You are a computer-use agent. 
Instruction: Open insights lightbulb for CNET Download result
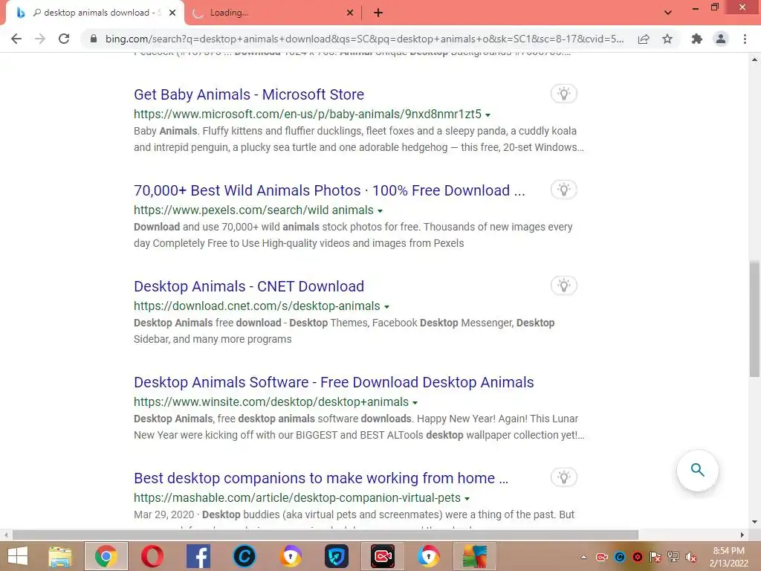(x=563, y=285)
